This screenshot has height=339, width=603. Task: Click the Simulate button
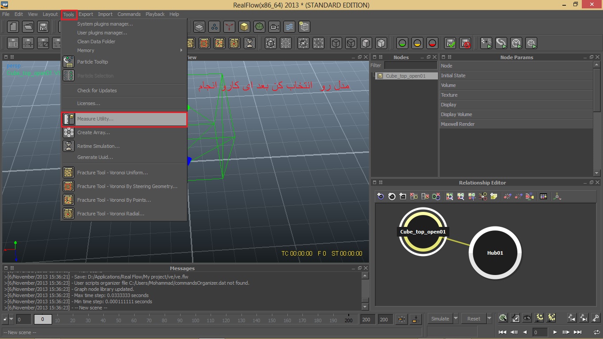[x=440, y=319]
